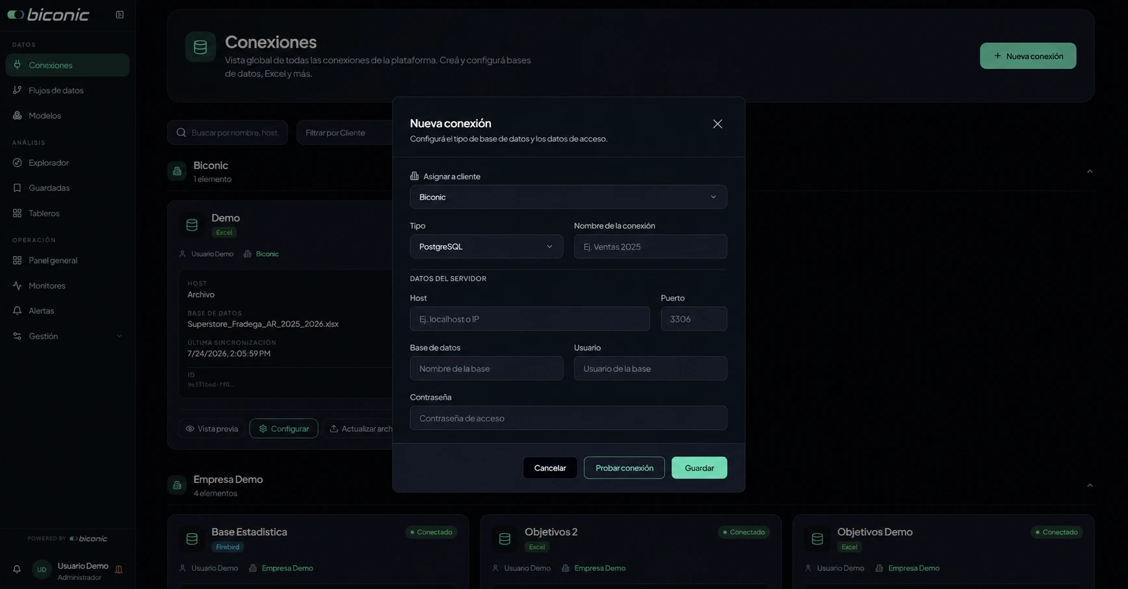Click the building icon next to Asignar a cliente
This screenshot has width=1128, height=589.
414,176
